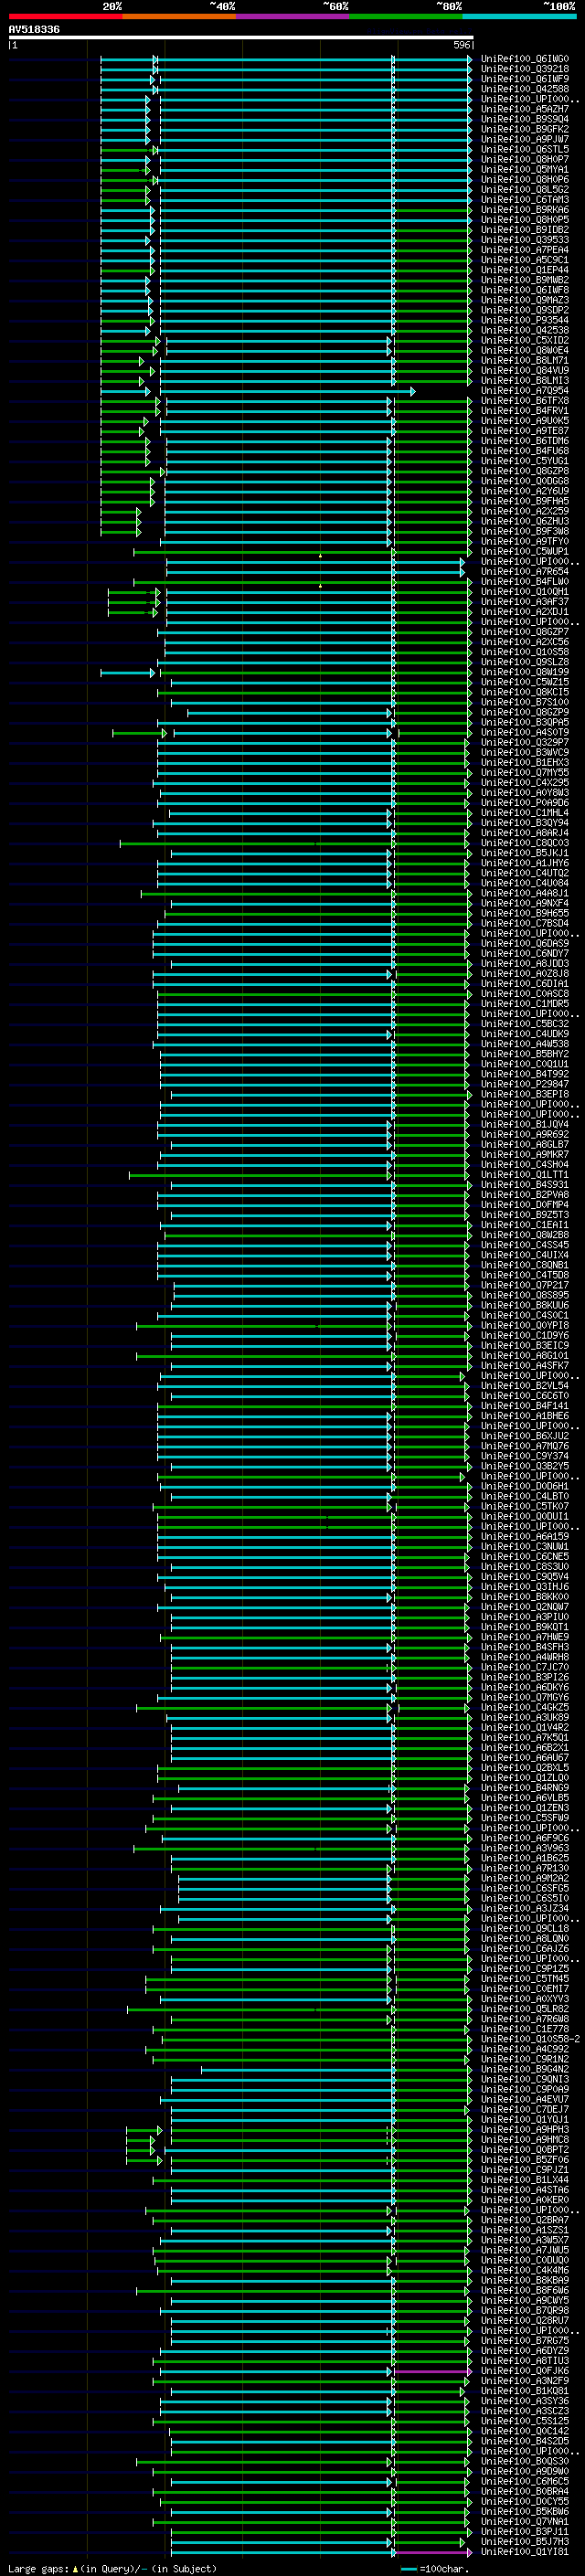Click the white query sequence bar
The width and height of the screenshot is (585, 2576).
tap(241, 37)
